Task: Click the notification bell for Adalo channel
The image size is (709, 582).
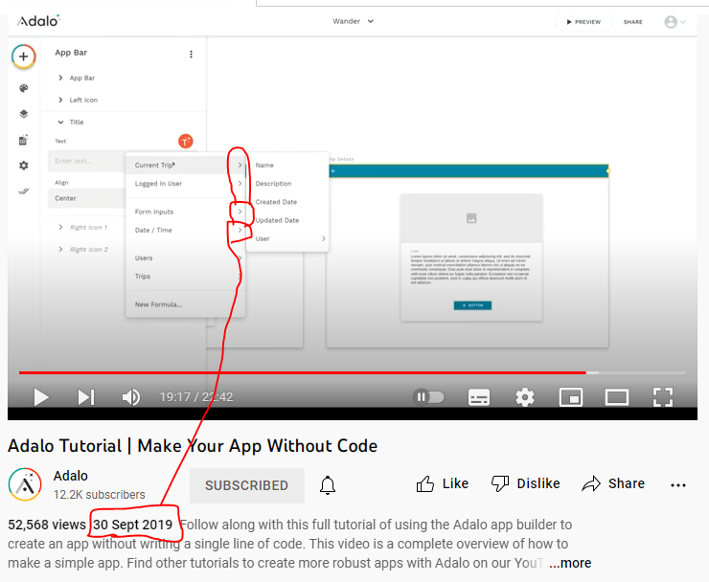Action: [328, 485]
